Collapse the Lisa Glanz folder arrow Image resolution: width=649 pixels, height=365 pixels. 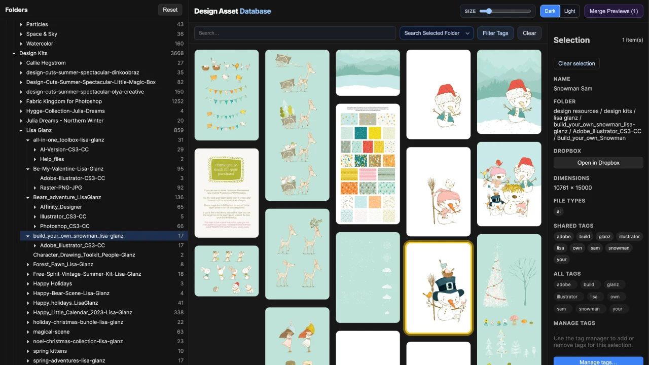pyautogui.click(x=21, y=130)
